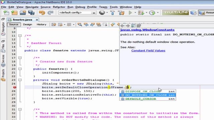
Task: Click the New Project toolbar icon
Action: 14,13
